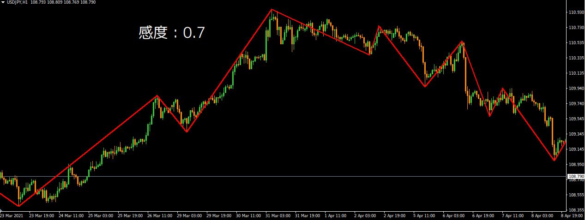
Task: Click the 7 Apr 11:00 time label
Action: point(513,216)
